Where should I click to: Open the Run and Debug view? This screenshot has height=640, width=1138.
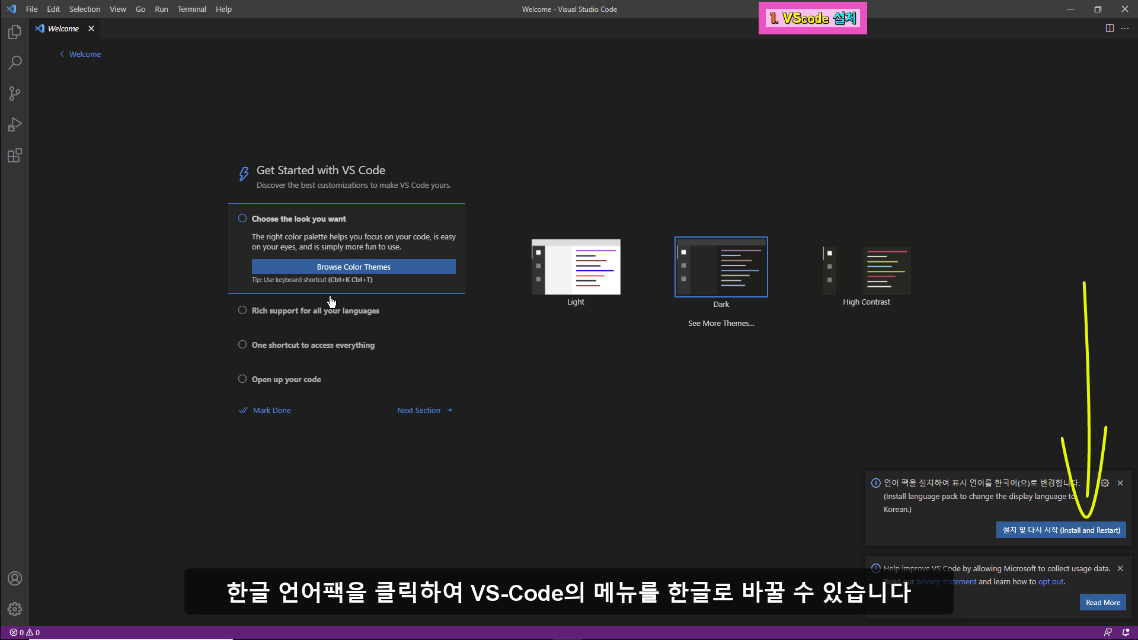15,124
